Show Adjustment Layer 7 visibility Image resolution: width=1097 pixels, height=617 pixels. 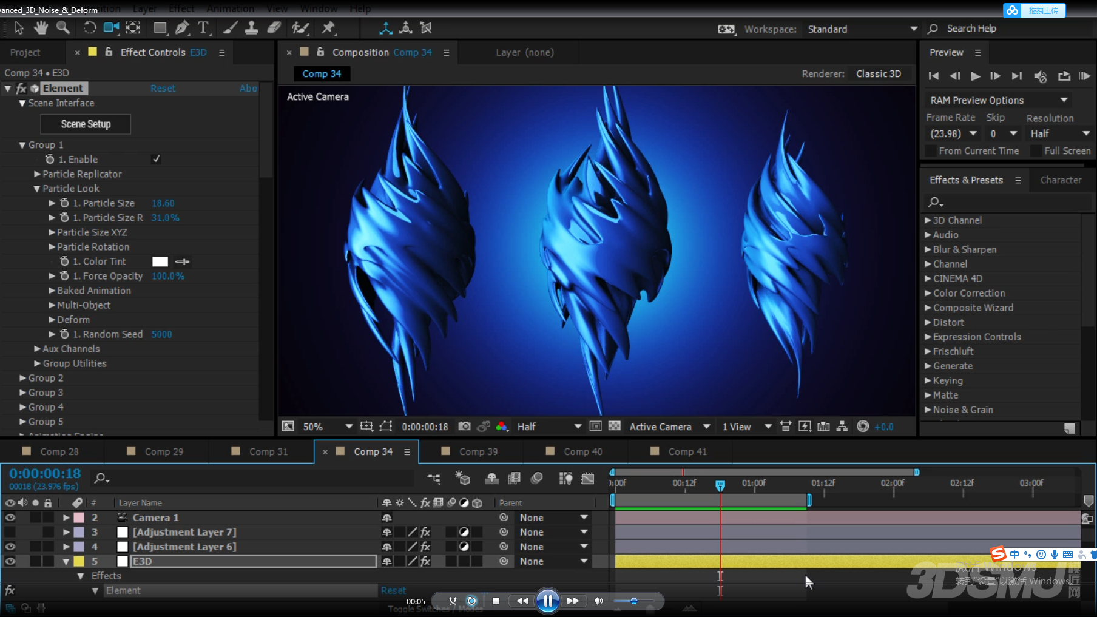point(10,532)
